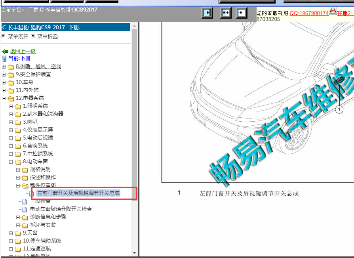This screenshot has width=354, height=258.
Task: Expand the 1.照明系统 tree node
Action: [11, 106]
